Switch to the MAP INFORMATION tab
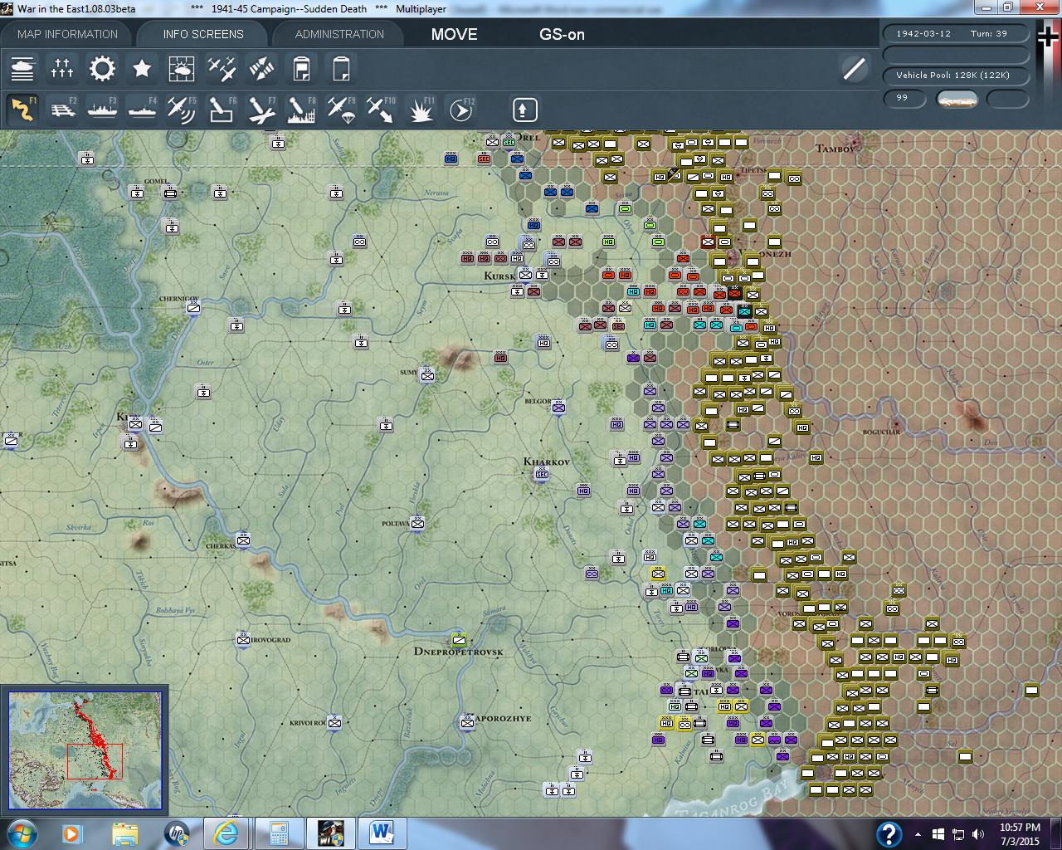This screenshot has width=1062, height=850. [67, 34]
